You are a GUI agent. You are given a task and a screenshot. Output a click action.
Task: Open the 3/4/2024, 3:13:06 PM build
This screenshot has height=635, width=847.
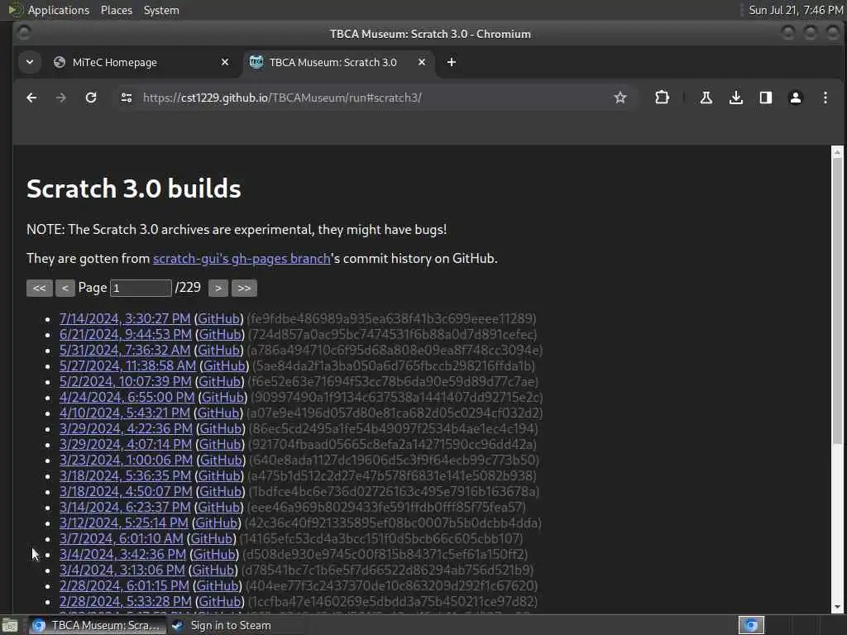tap(122, 569)
